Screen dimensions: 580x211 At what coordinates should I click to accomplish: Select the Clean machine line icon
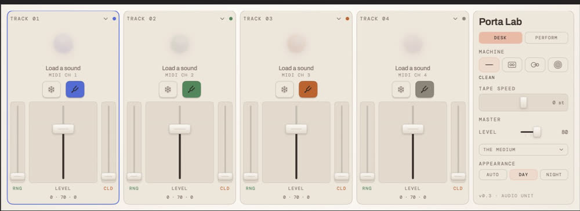[489, 65]
